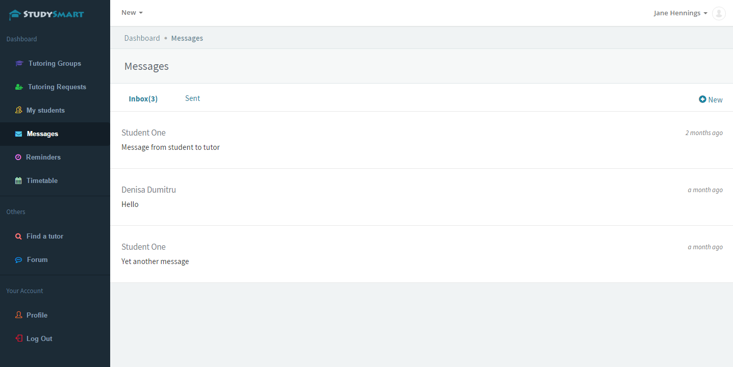Compose a message using the New button
The width and height of the screenshot is (733, 367).
click(711, 99)
